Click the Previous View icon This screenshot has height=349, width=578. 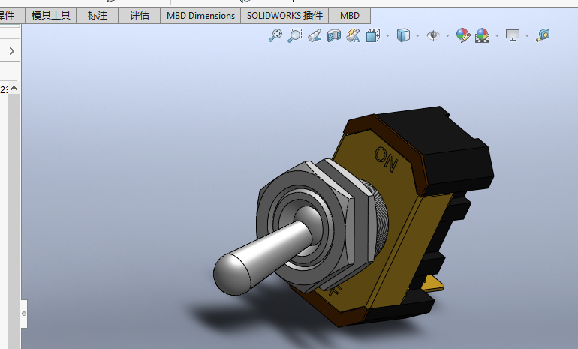tap(315, 36)
